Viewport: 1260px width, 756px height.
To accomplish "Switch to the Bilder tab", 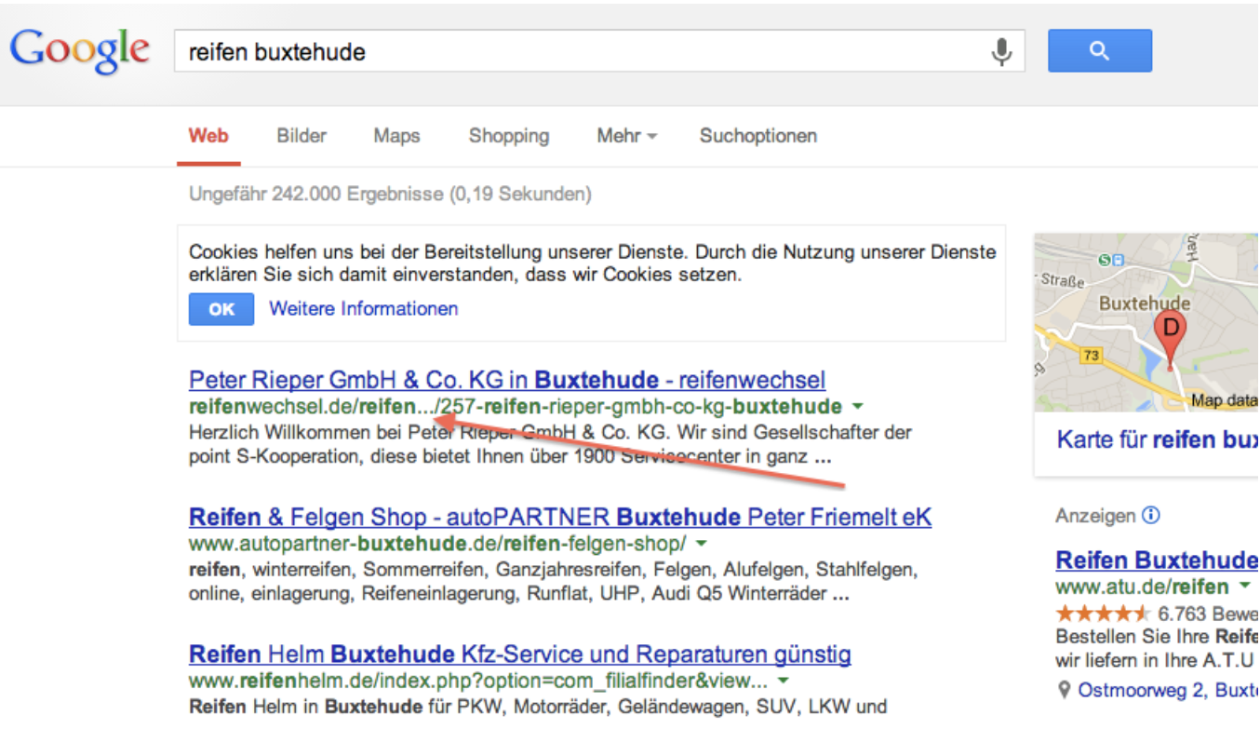I will 302,136.
